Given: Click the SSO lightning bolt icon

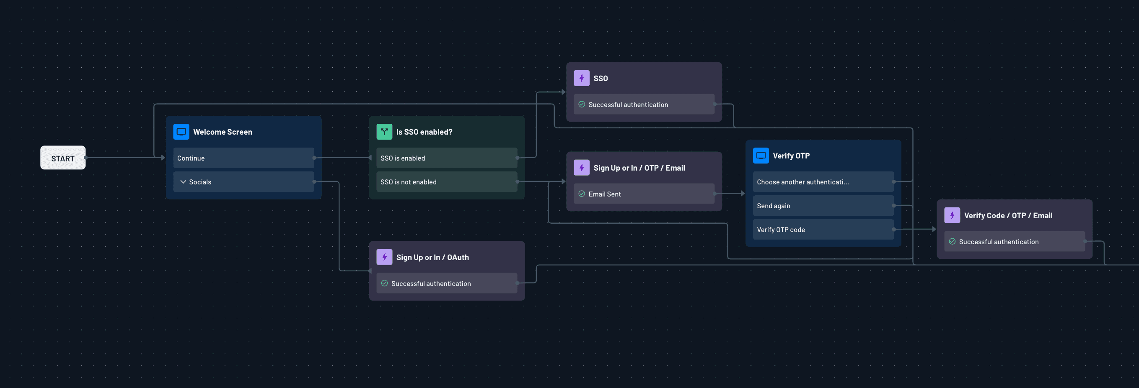Looking at the screenshot, I should pyautogui.click(x=581, y=78).
